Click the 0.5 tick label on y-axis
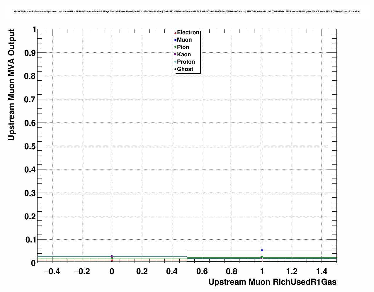This screenshot has height=292, width=374. click(x=30, y=146)
